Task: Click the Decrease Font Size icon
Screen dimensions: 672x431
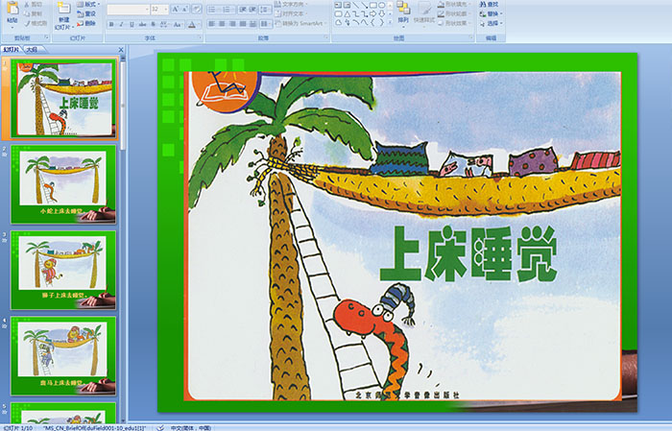Action: coord(185,9)
